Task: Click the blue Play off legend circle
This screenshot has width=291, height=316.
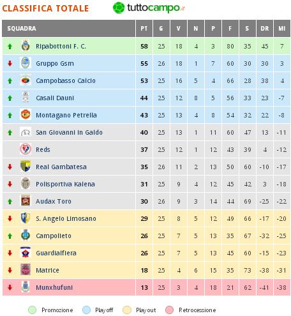Action: (87, 310)
